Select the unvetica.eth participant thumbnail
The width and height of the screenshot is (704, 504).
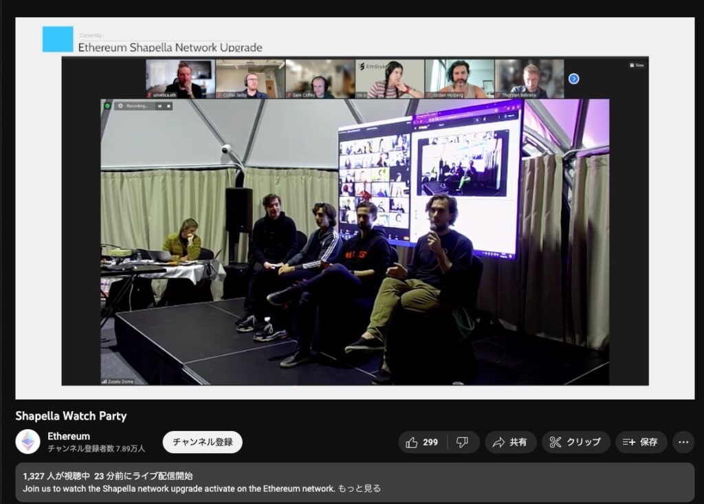tap(181, 79)
